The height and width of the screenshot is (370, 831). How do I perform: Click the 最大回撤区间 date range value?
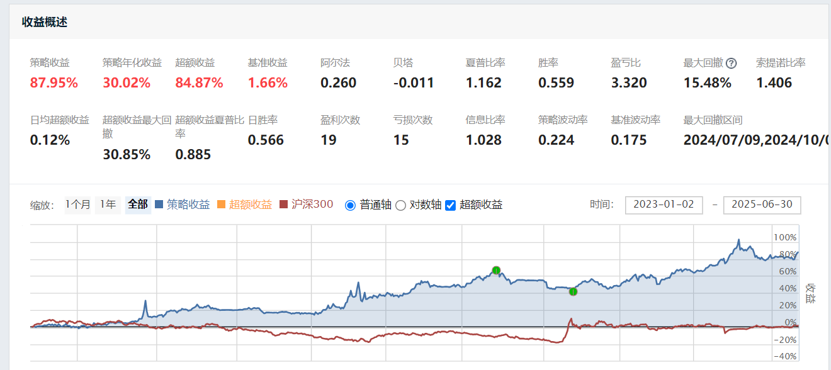point(755,140)
